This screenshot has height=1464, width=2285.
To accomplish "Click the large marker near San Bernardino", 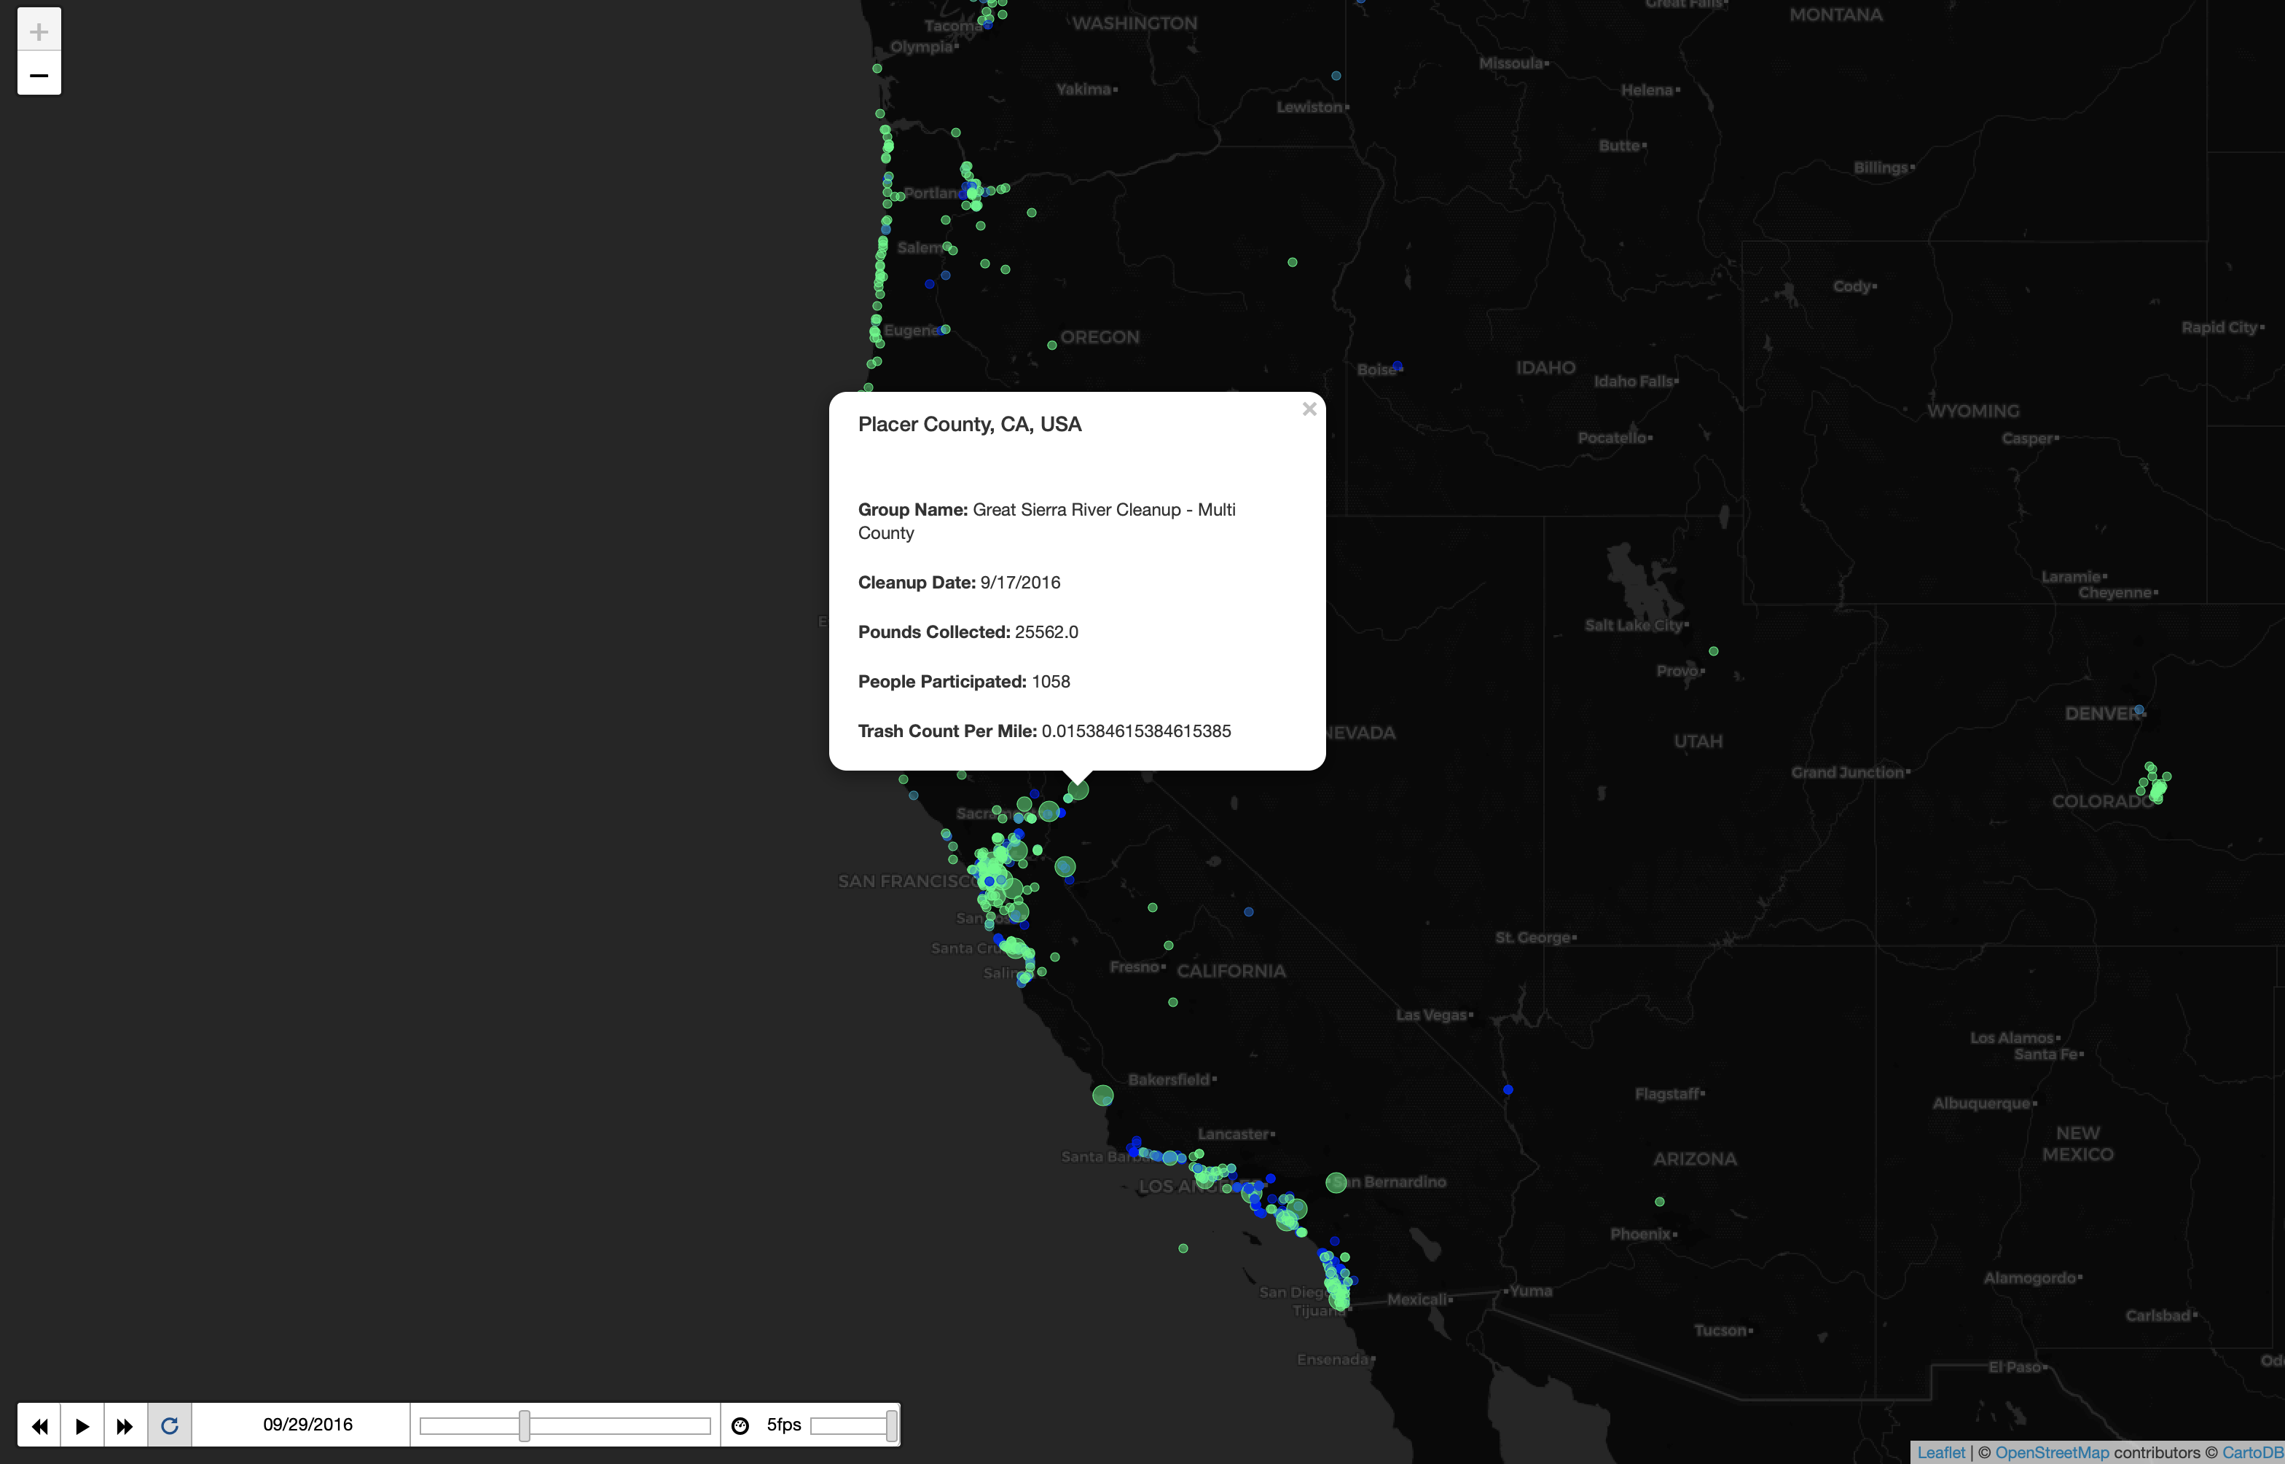I will tap(1336, 1183).
